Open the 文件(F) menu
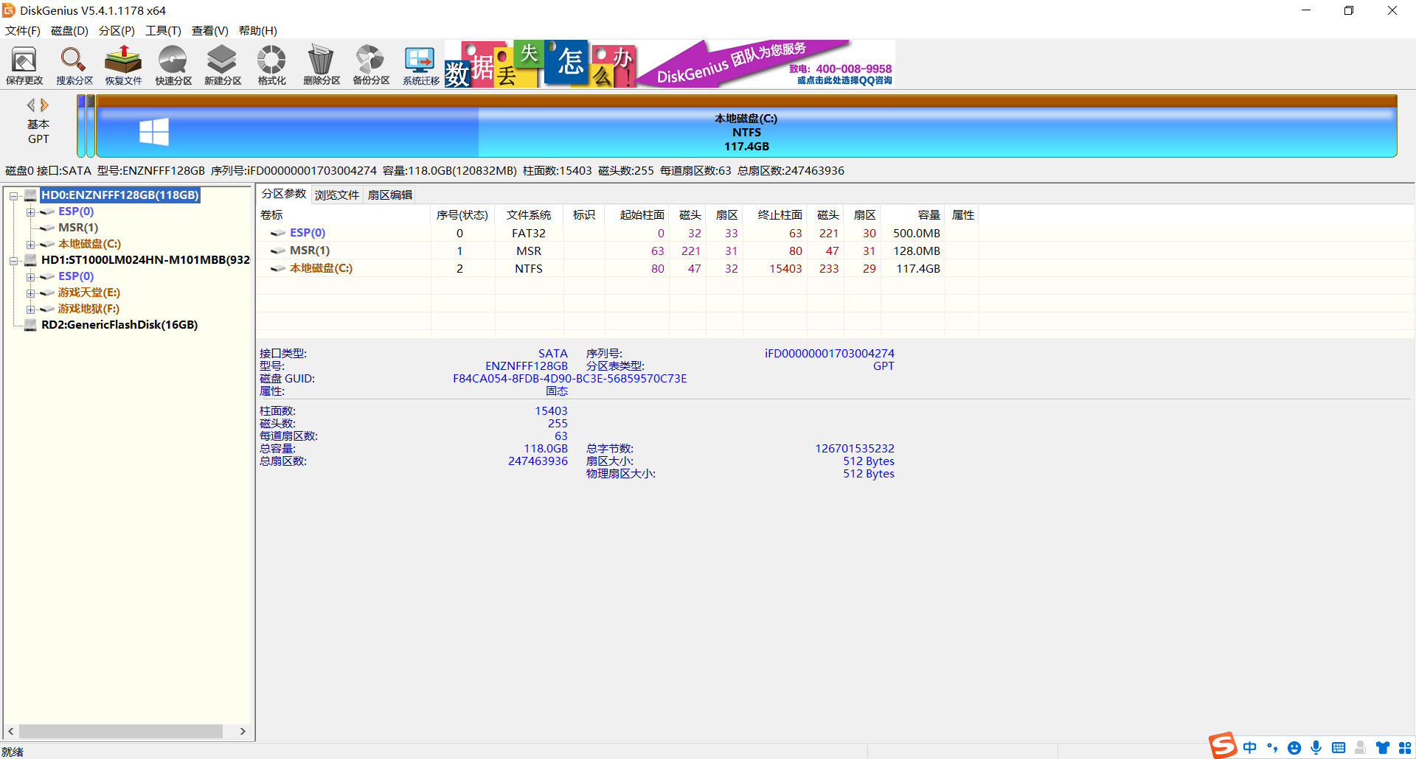 click(x=23, y=31)
